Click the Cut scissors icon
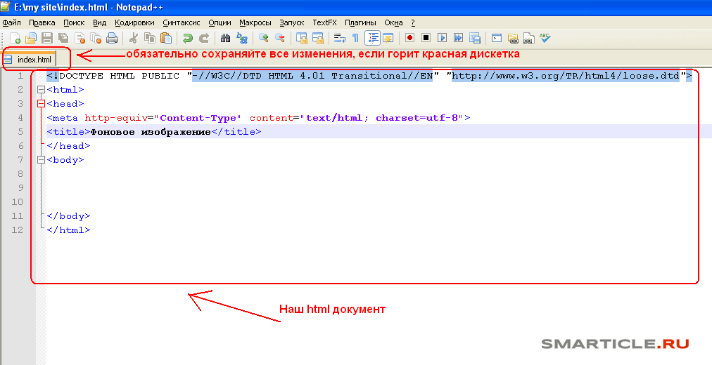This screenshot has width=712, height=365. tap(133, 38)
